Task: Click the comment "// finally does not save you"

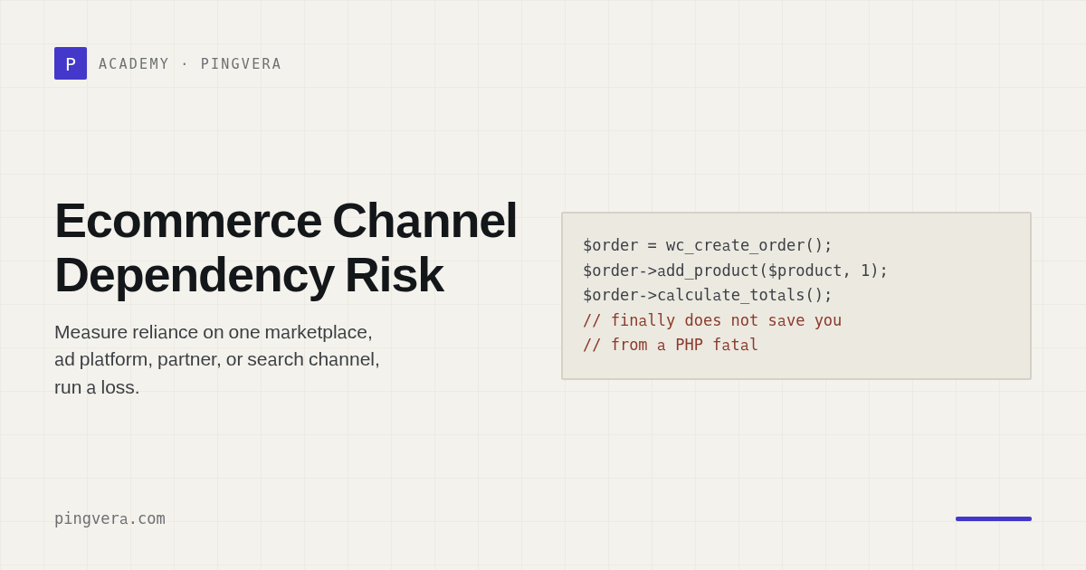Action: [x=712, y=320]
